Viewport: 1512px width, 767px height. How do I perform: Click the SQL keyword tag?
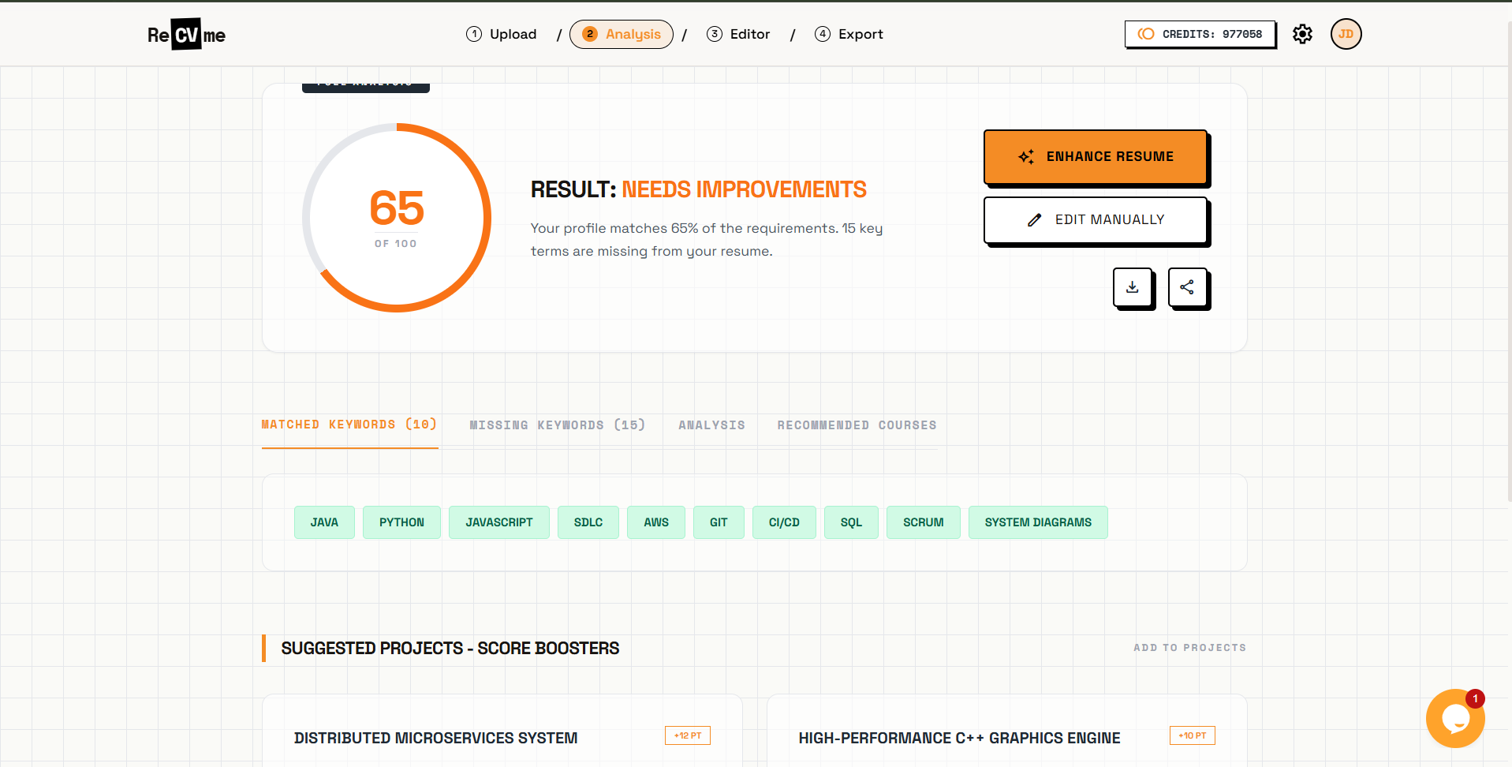coord(851,522)
